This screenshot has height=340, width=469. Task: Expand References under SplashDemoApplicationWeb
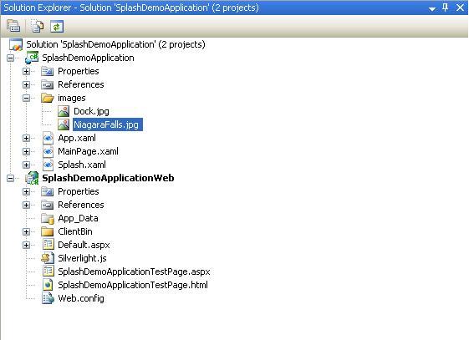pyautogui.click(x=26, y=206)
